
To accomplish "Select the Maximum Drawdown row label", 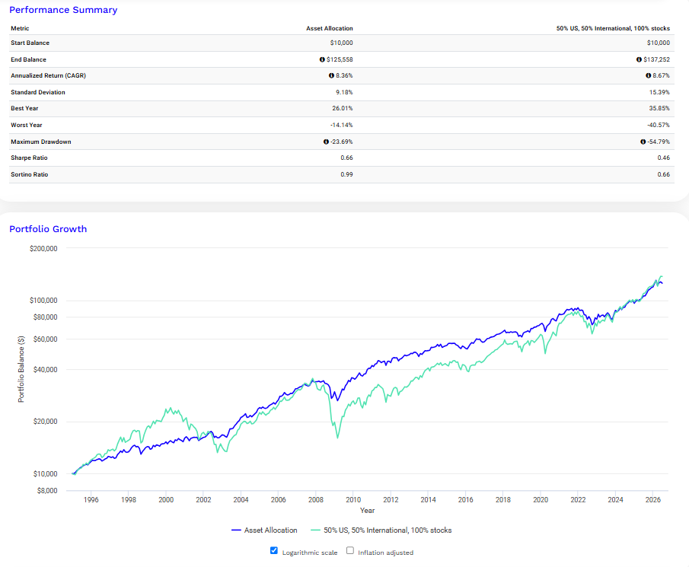I will tap(41, 142).
